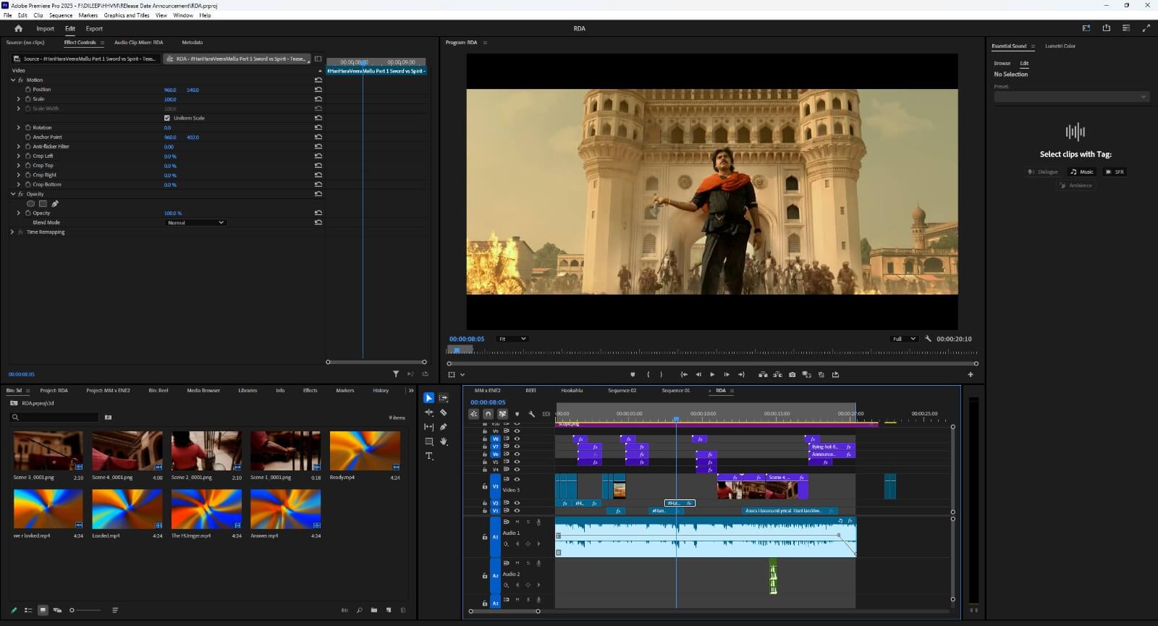Open the Export workspace

94,29
